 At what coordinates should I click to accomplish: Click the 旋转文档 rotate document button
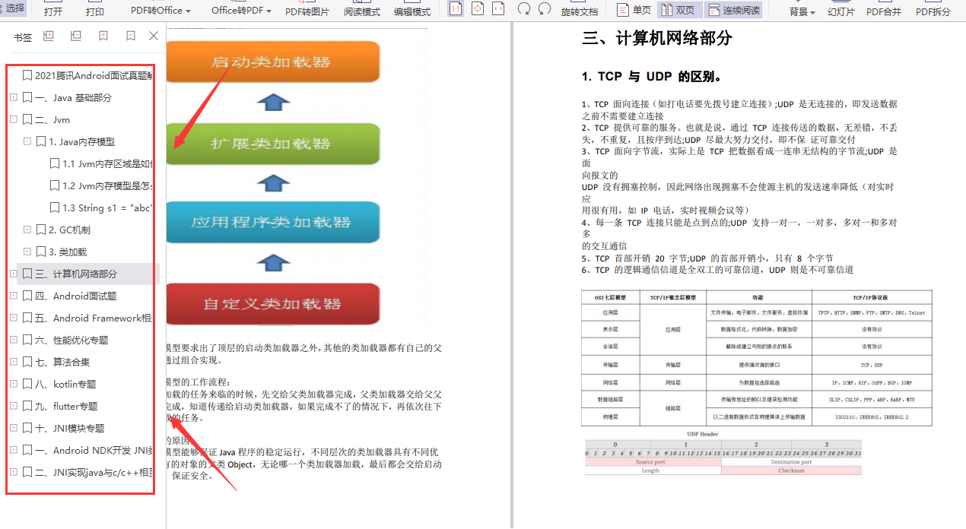(x=580, y=12)
